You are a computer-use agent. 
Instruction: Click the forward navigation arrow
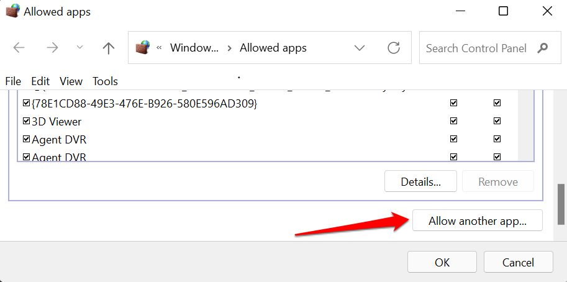coord(52,48)
